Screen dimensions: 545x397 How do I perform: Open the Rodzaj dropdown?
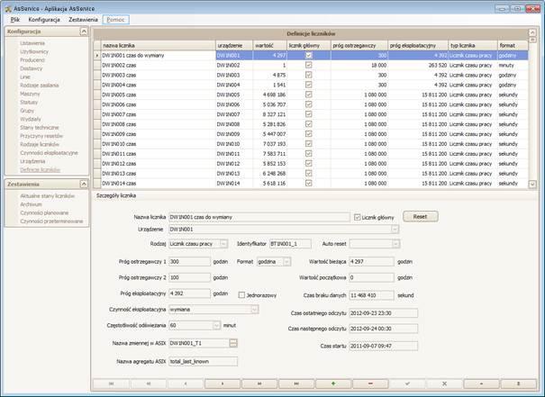223,244
